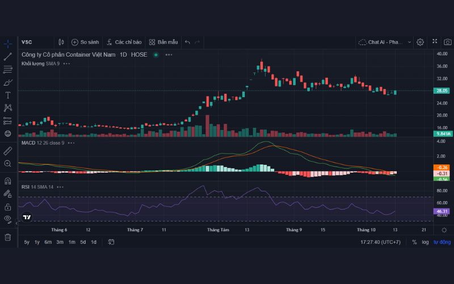Activate the zoom in tool
This screenshot has width=454, height=284.
point(8,164)
